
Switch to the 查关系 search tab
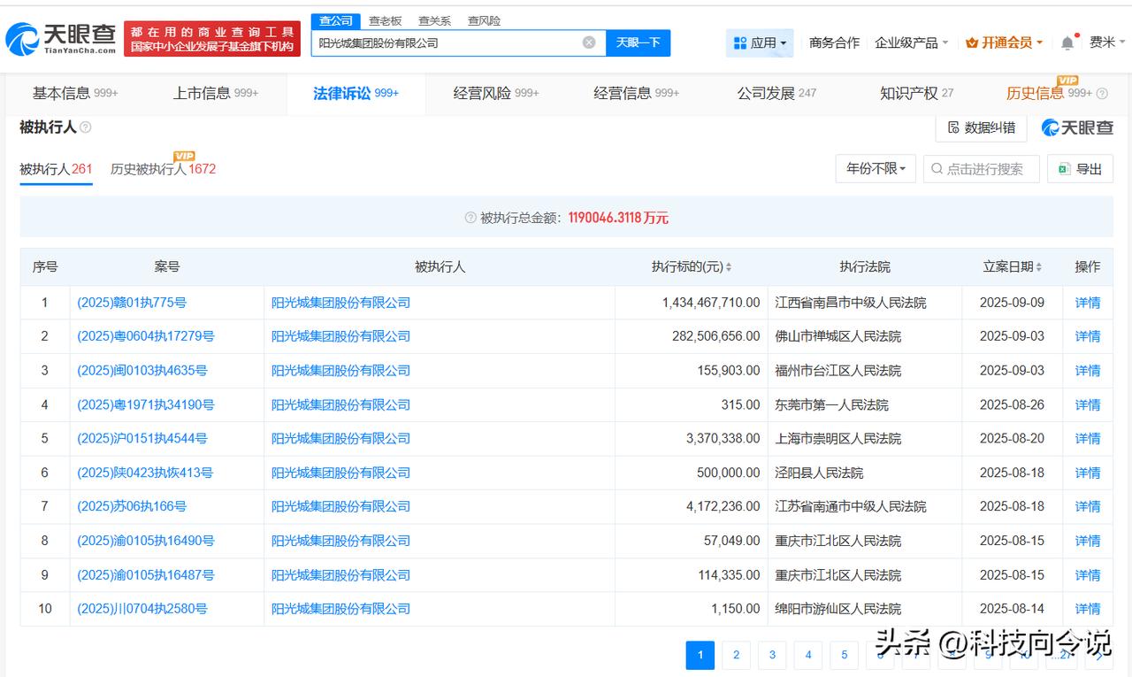(434, 20)
